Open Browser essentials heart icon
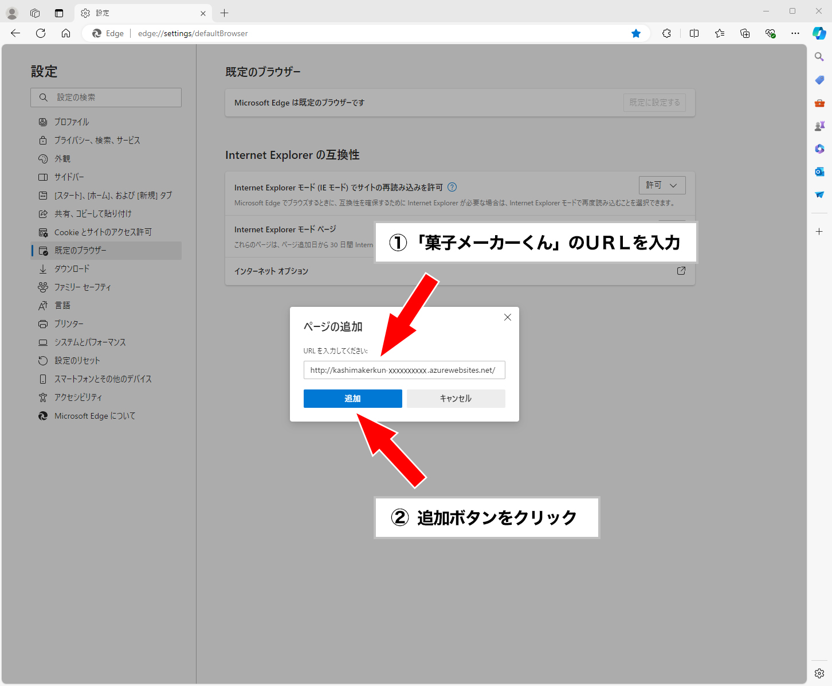This screenshot has width=832, height=686. [770, 33]
